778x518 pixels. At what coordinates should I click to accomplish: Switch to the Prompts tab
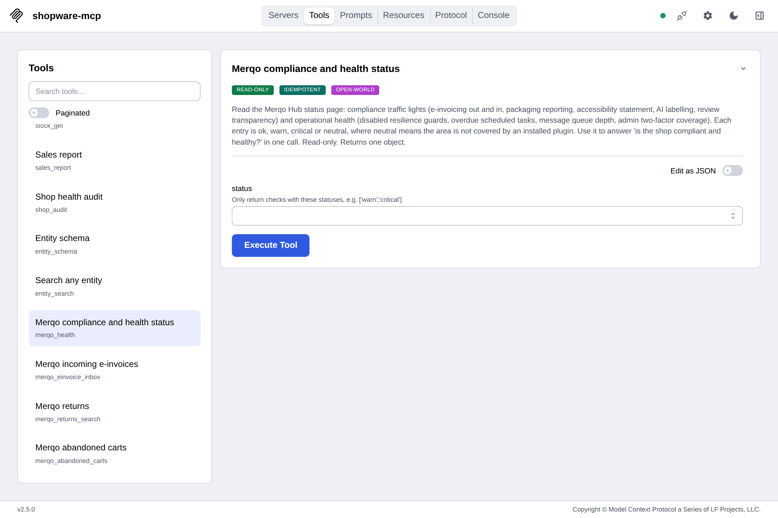click(x=356, y=15)
